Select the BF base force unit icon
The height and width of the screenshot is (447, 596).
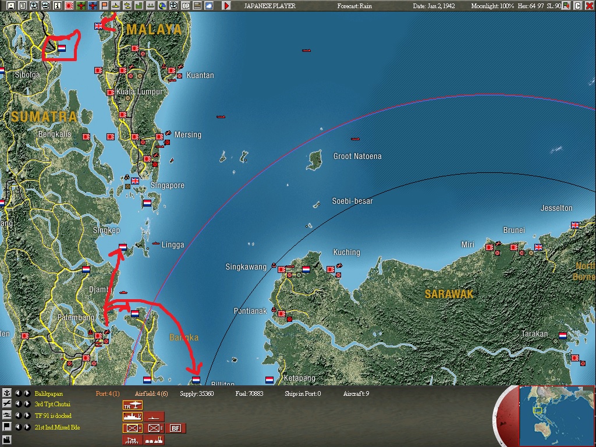[x=175, y=428]
